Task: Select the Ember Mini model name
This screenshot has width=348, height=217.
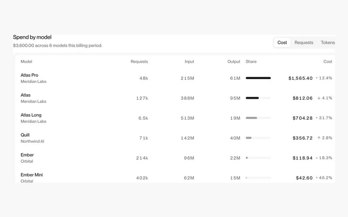Action: tap(32, 175)
